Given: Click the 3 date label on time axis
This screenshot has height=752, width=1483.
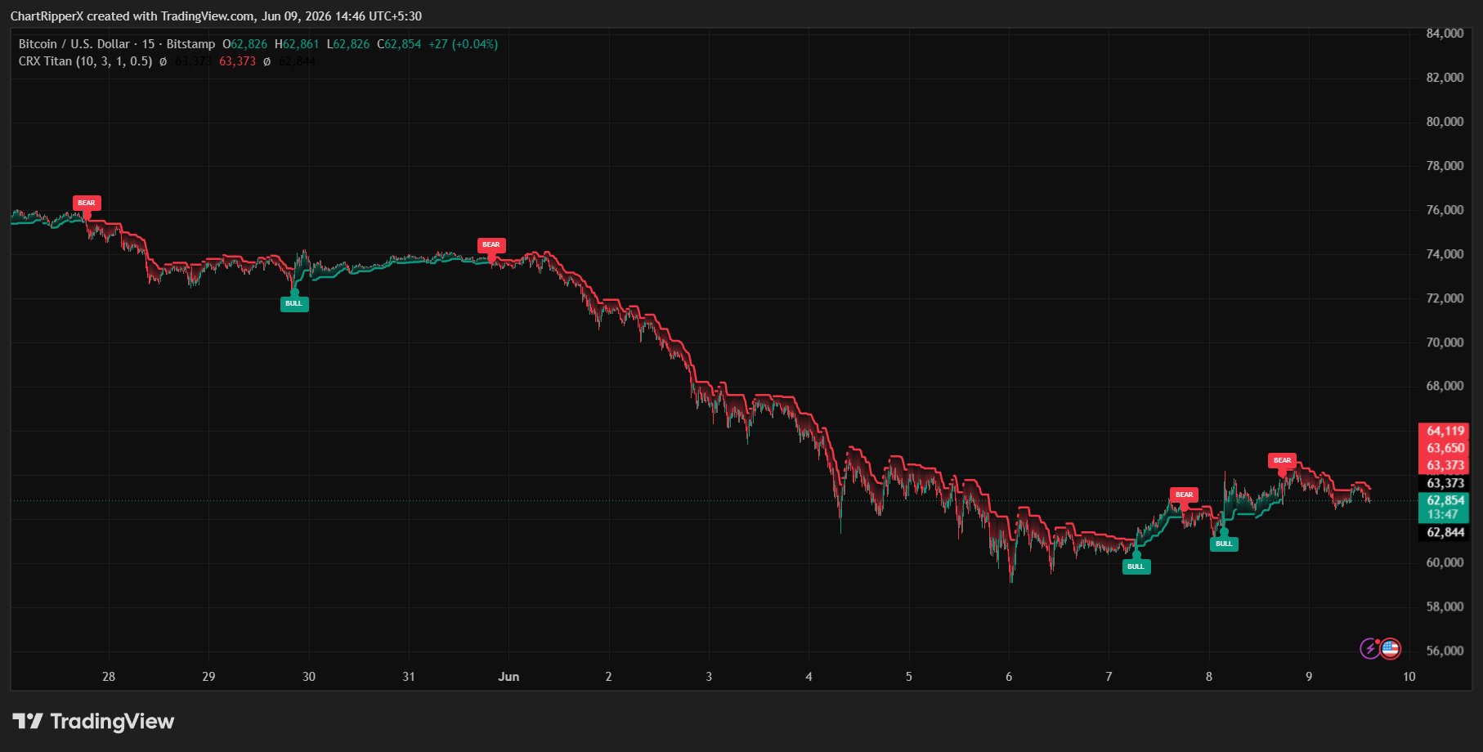Looking at the screenshot, I should point(709,677).
